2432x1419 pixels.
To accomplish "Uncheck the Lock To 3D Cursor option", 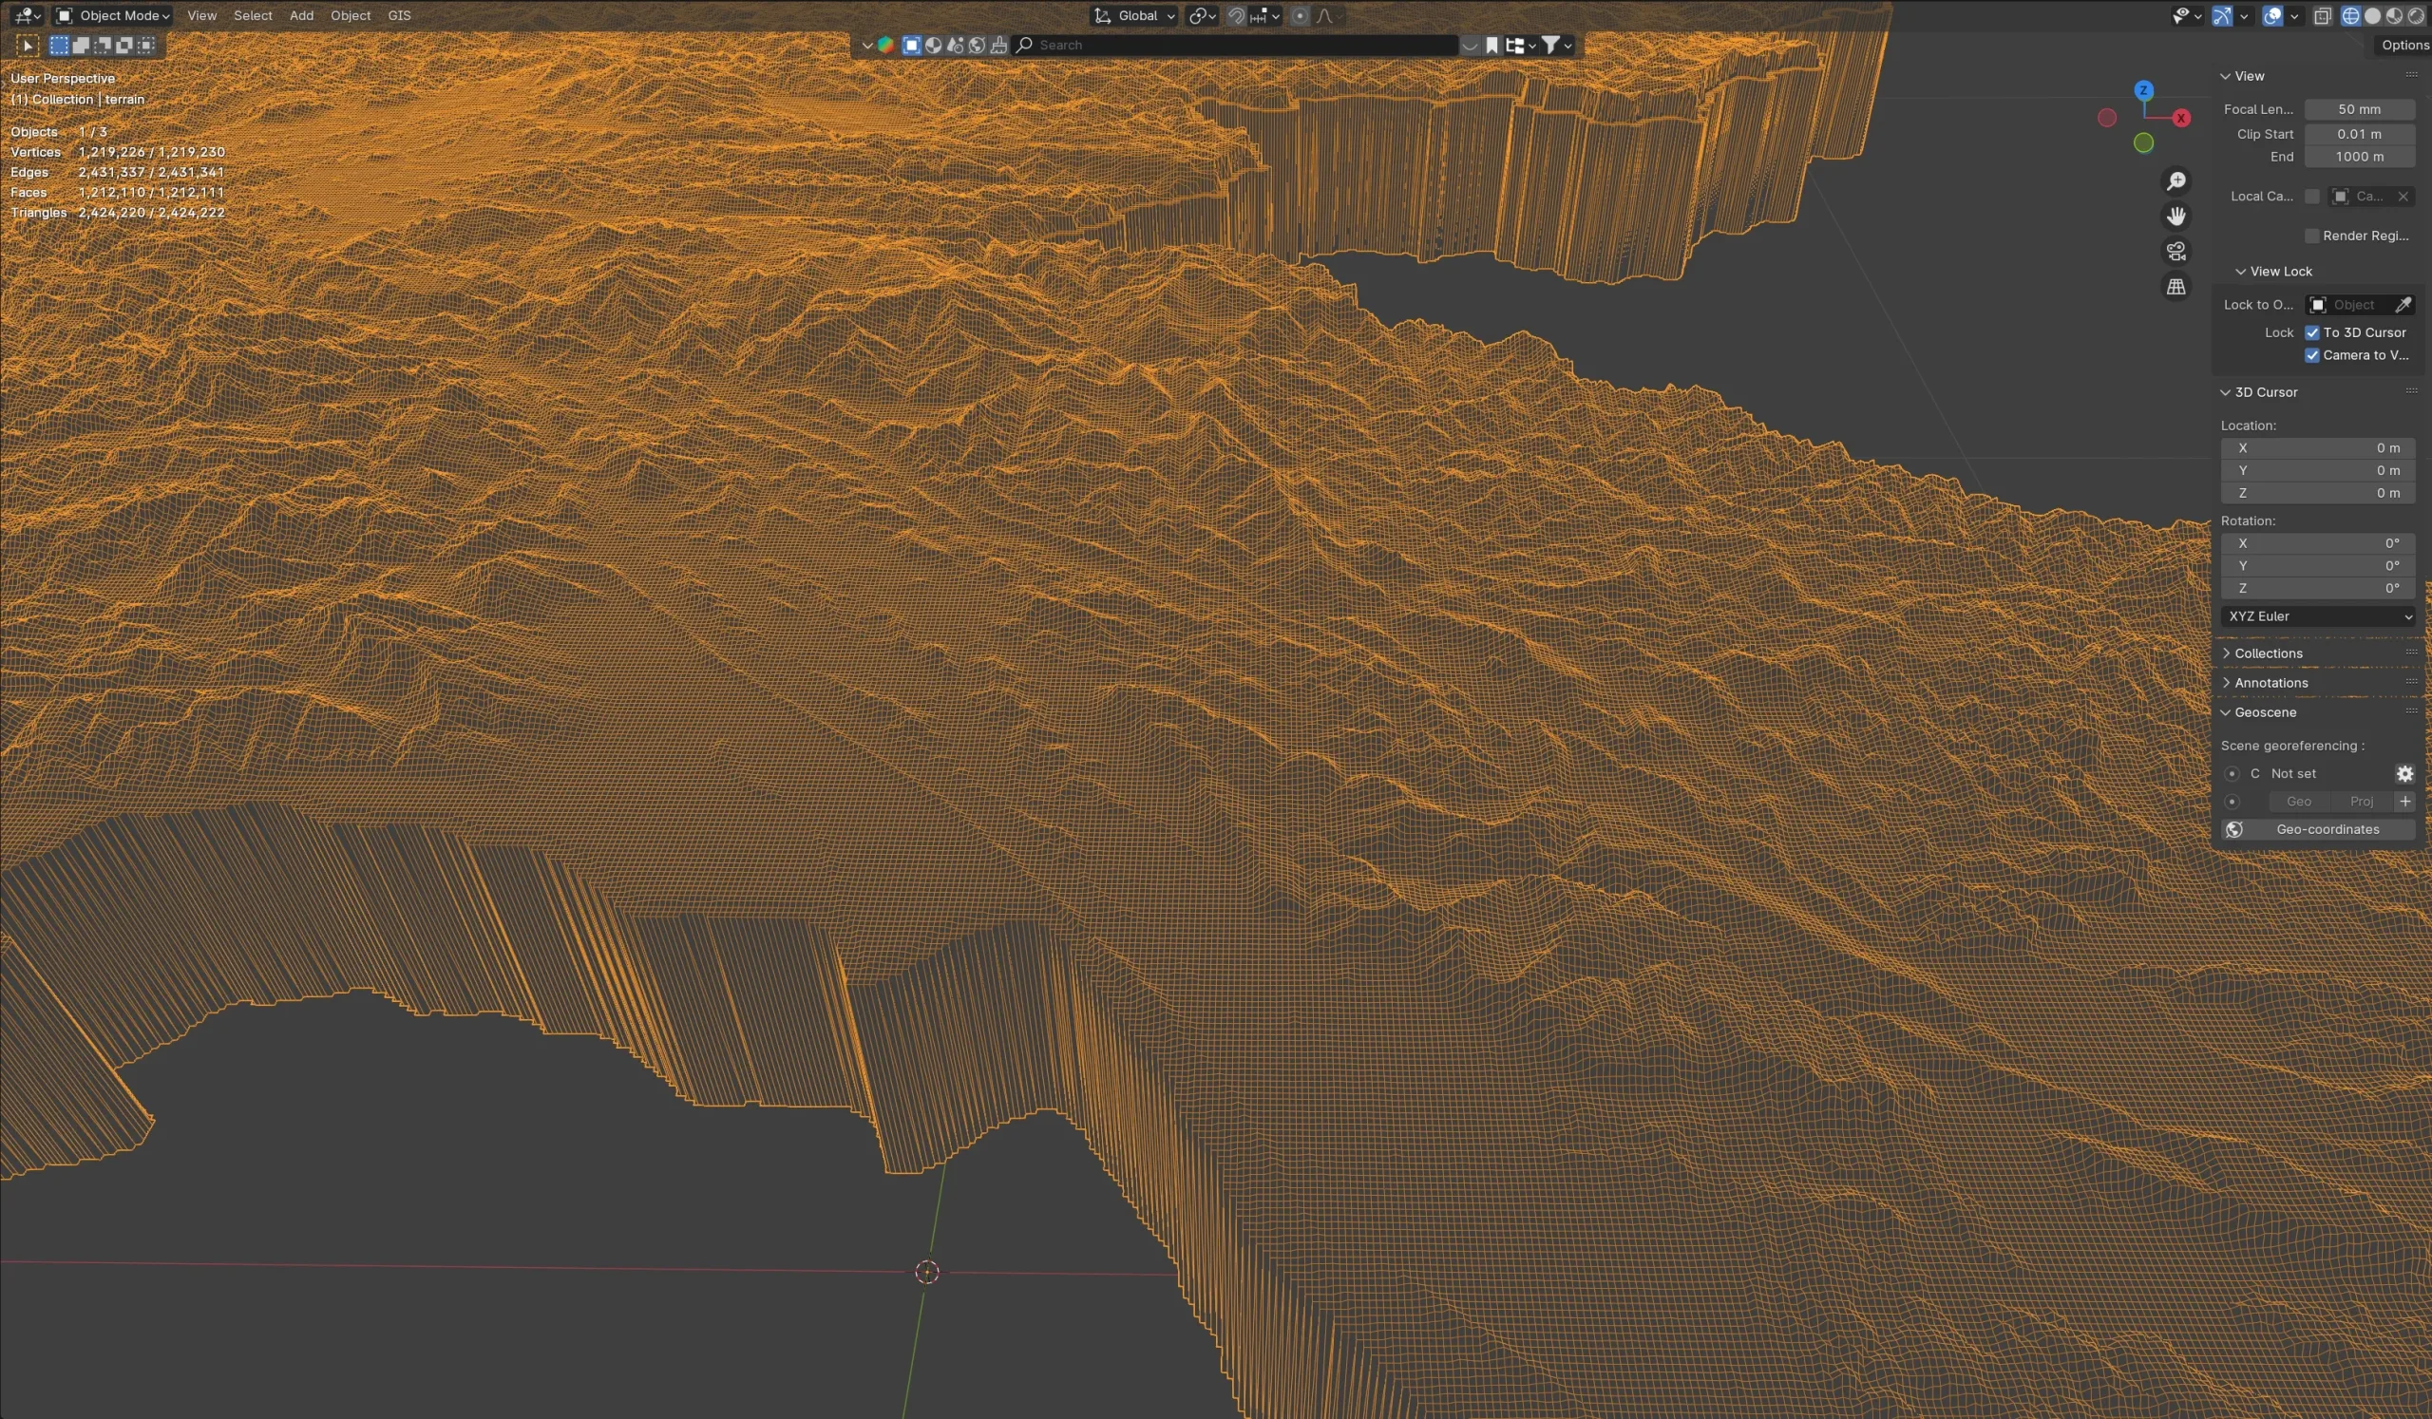I will pos(2312,331).
